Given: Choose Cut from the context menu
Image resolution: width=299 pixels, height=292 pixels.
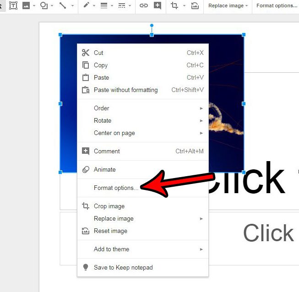Looking at the screenshot, I should [x=143, y=53].
